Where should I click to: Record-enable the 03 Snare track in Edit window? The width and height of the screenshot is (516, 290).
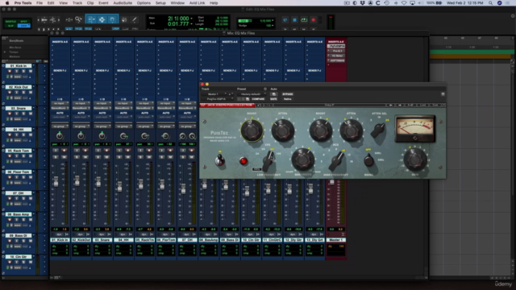[10, 114]
